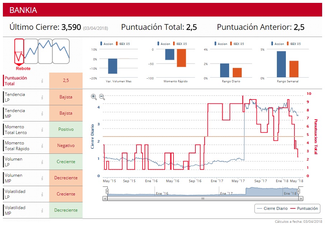The image size is (325, 226).
Task: Select the Bajista value for Tendencia LP
Action: (66, 97)
